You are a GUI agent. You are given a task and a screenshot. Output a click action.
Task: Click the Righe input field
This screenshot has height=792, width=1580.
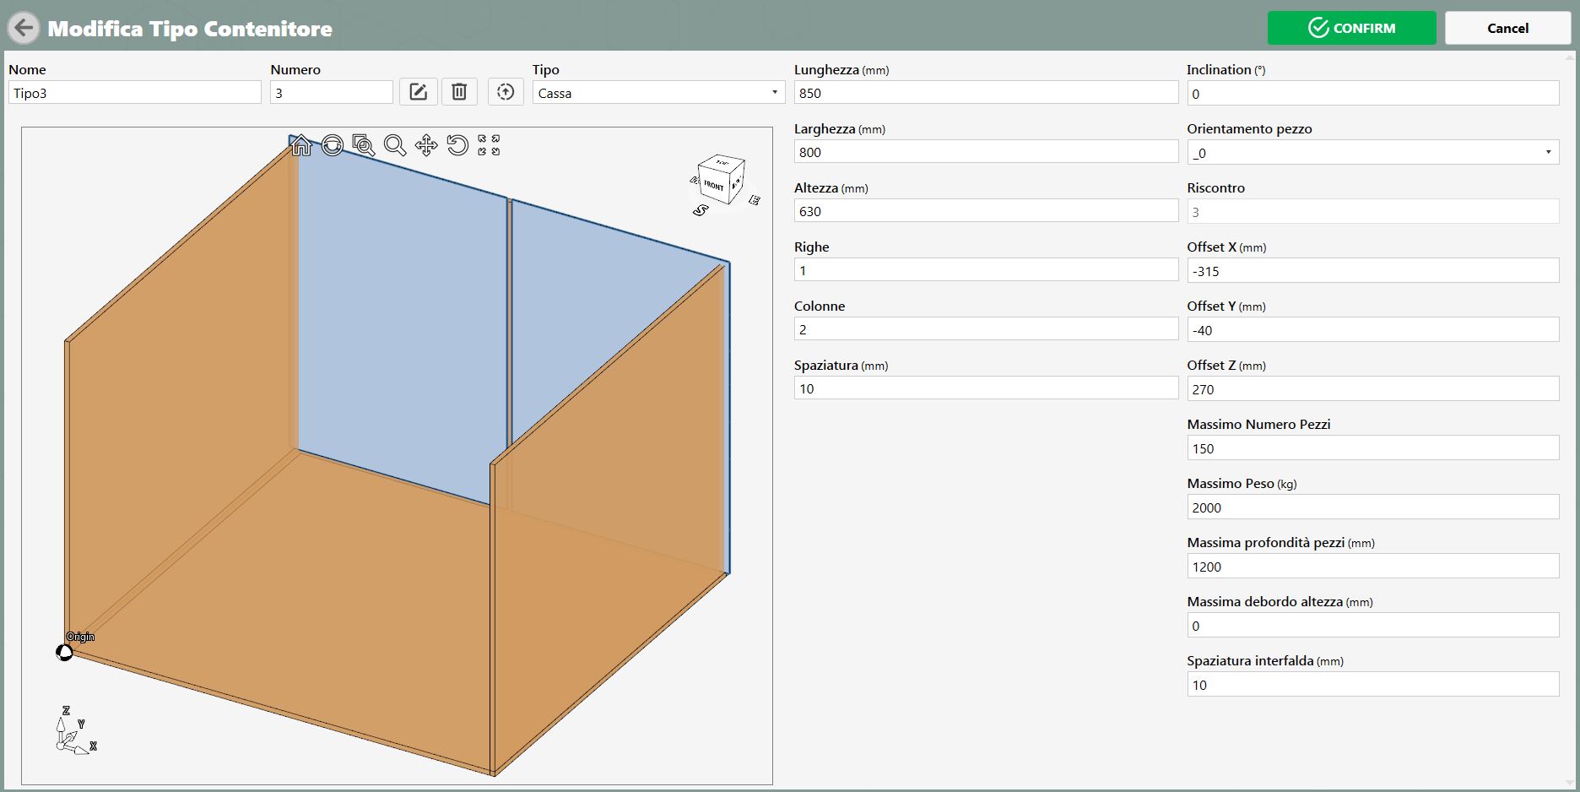(x=986, y=270)
